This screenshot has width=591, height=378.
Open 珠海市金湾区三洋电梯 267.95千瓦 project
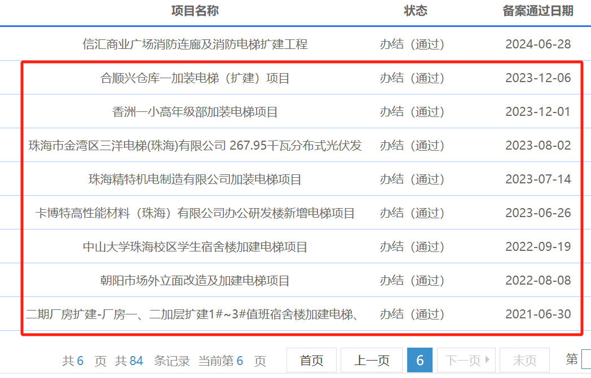(x=195, y=146)
